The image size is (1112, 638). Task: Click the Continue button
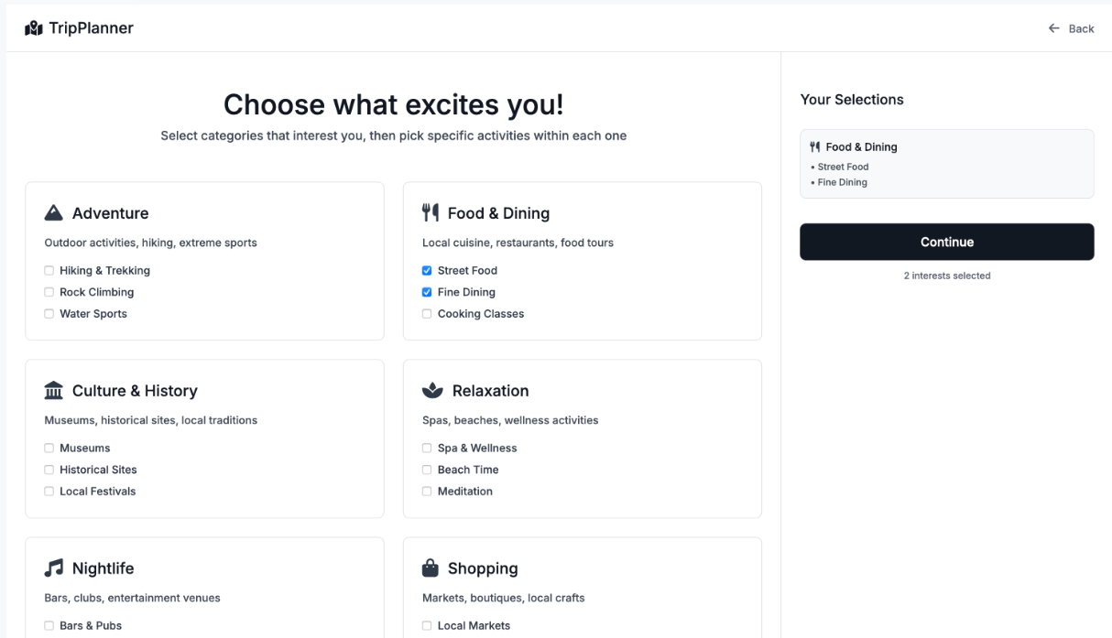pyautogui.click(x=947, y=242)
